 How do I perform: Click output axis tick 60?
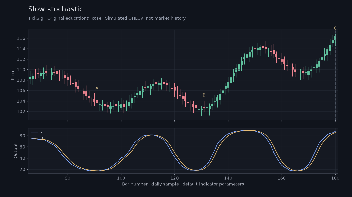point(23,147)
